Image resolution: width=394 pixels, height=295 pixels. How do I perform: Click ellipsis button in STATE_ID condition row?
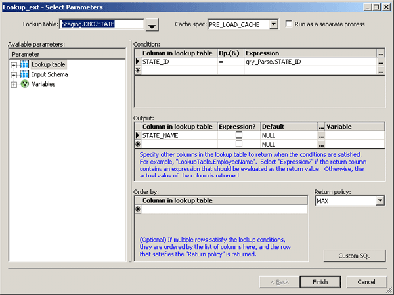coord(381,61)
